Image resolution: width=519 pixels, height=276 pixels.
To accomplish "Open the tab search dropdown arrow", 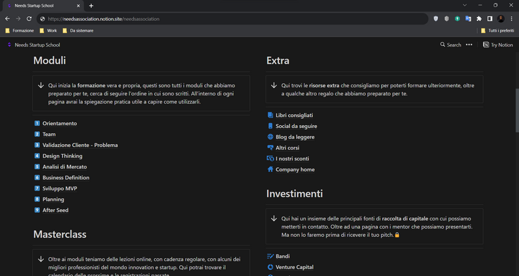I will (x=465, y=5).
